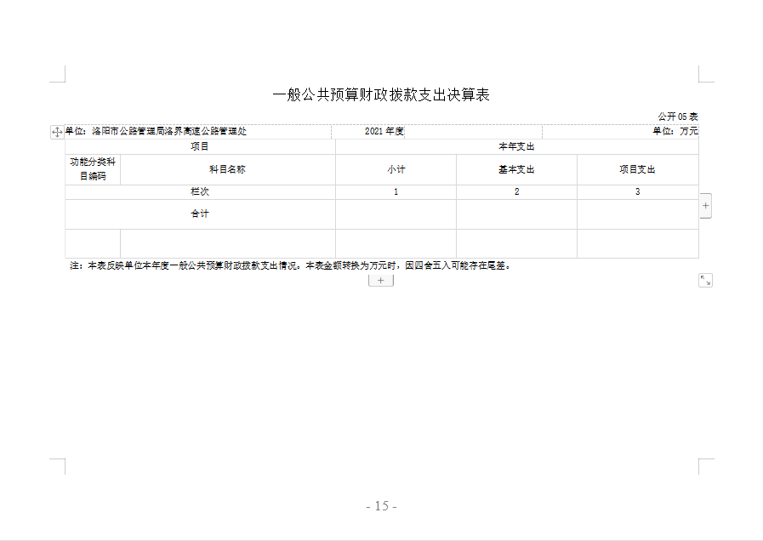The image size is (763, 541).
Task: Click the page number - 15 -
Action: pos(381,506)
